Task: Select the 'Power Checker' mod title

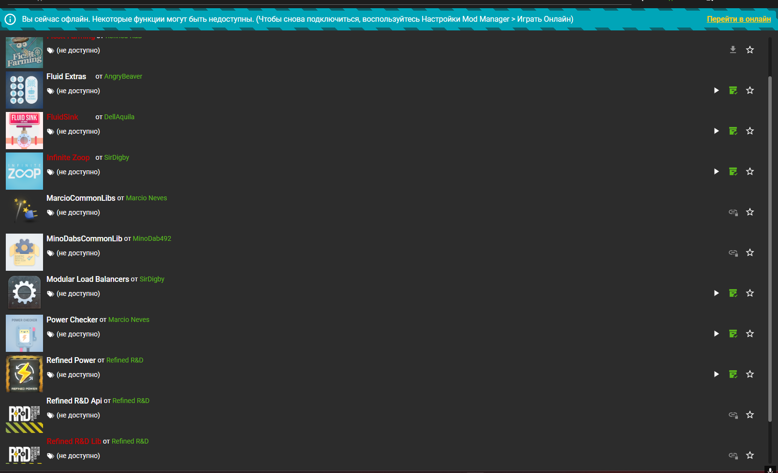Action: [72, 320]
